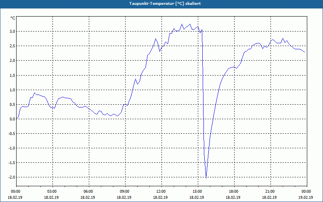Click the 2,0 y-axis label
323x202 pixels.
(13, 61)
